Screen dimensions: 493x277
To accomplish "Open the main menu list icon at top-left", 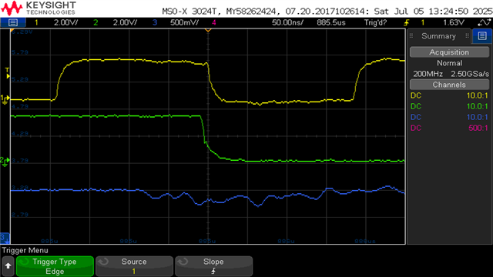I will tap(13, 22).
